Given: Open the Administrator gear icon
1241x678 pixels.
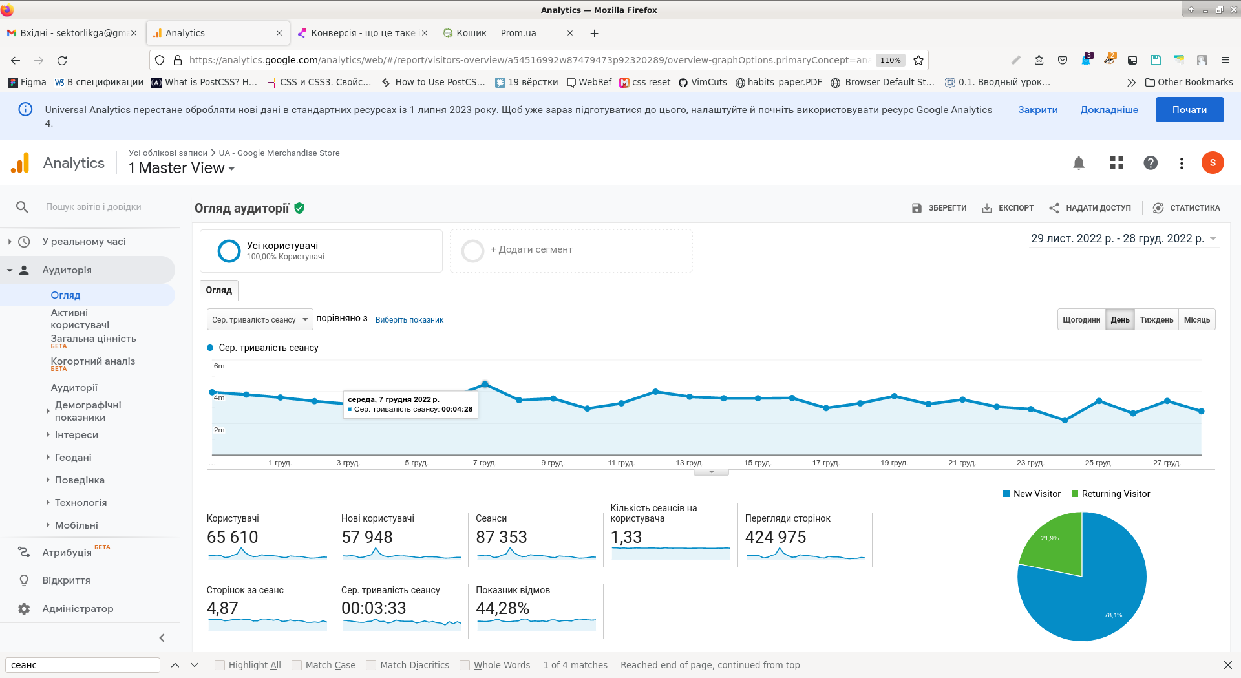Looking at the screenshot, I should pos(24,609).
